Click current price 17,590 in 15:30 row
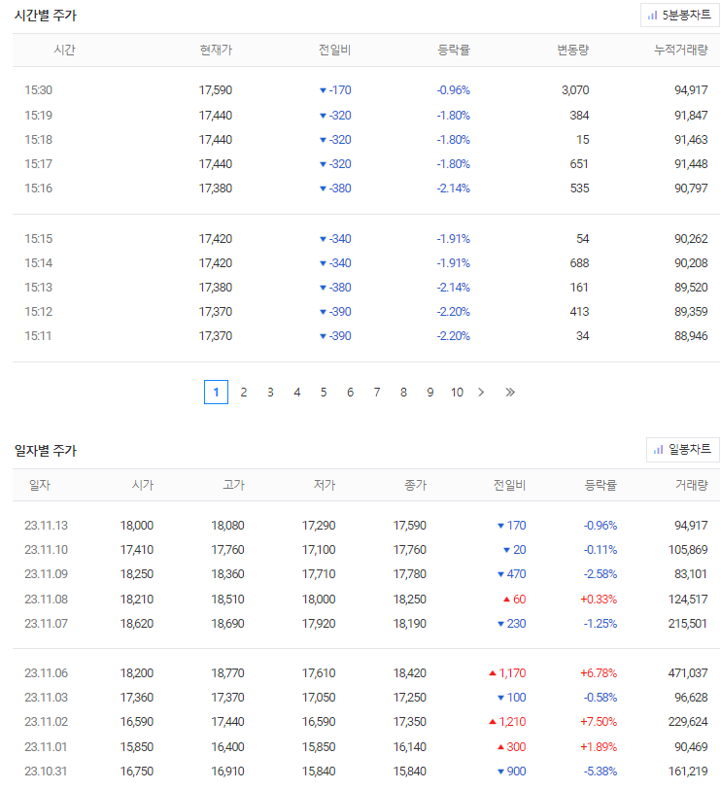 click(x=216, y=90)
